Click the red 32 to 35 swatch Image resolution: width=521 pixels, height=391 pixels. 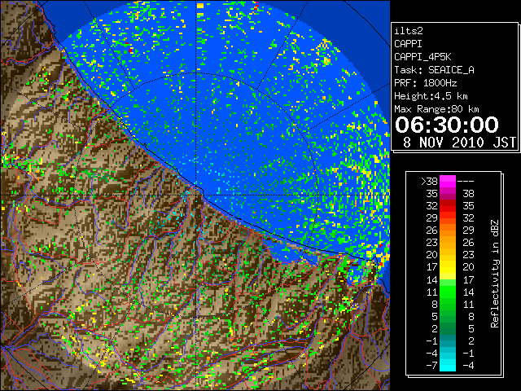[x=448, y=206]
